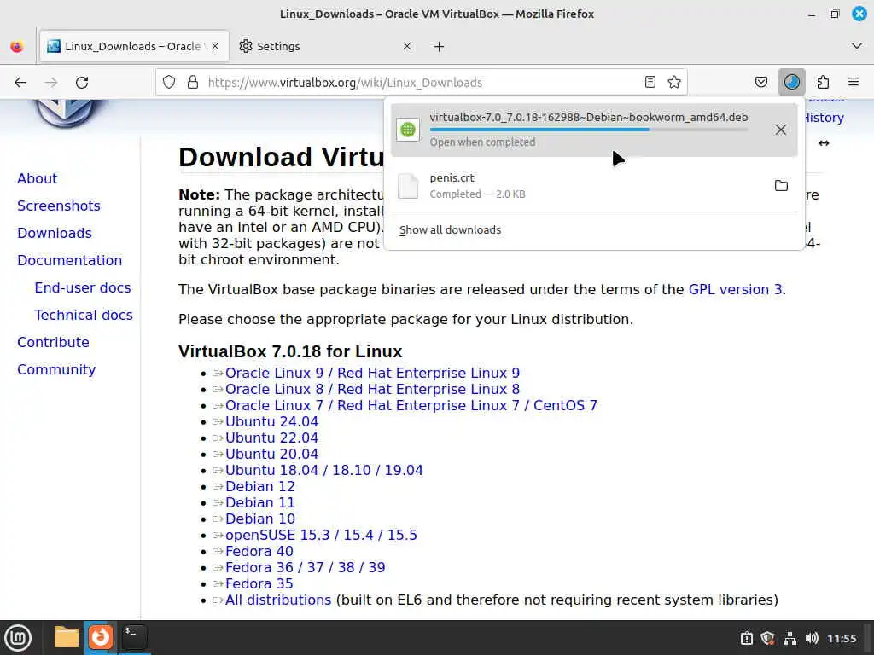Click the URL address field
Viewport: 874px width, 655px height.
click(421, 83)
